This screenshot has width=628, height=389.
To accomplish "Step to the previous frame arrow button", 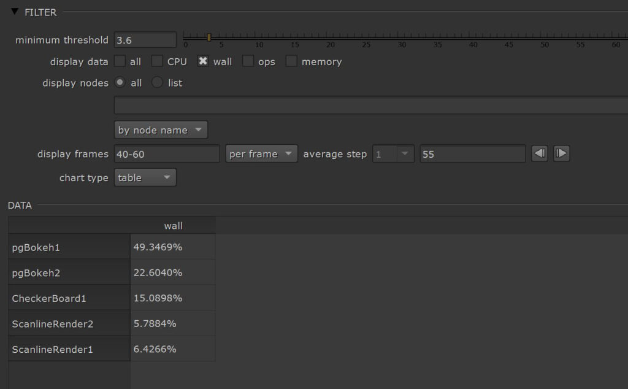I will [540, 153].
